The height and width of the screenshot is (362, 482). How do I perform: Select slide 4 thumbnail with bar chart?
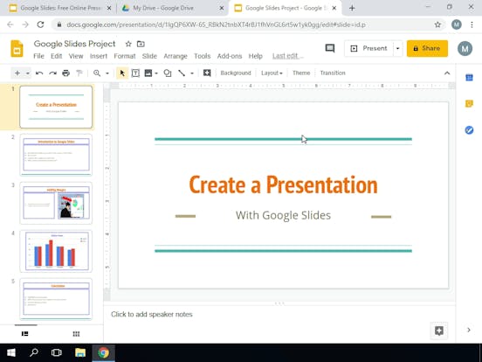click(x=56, y=251)
